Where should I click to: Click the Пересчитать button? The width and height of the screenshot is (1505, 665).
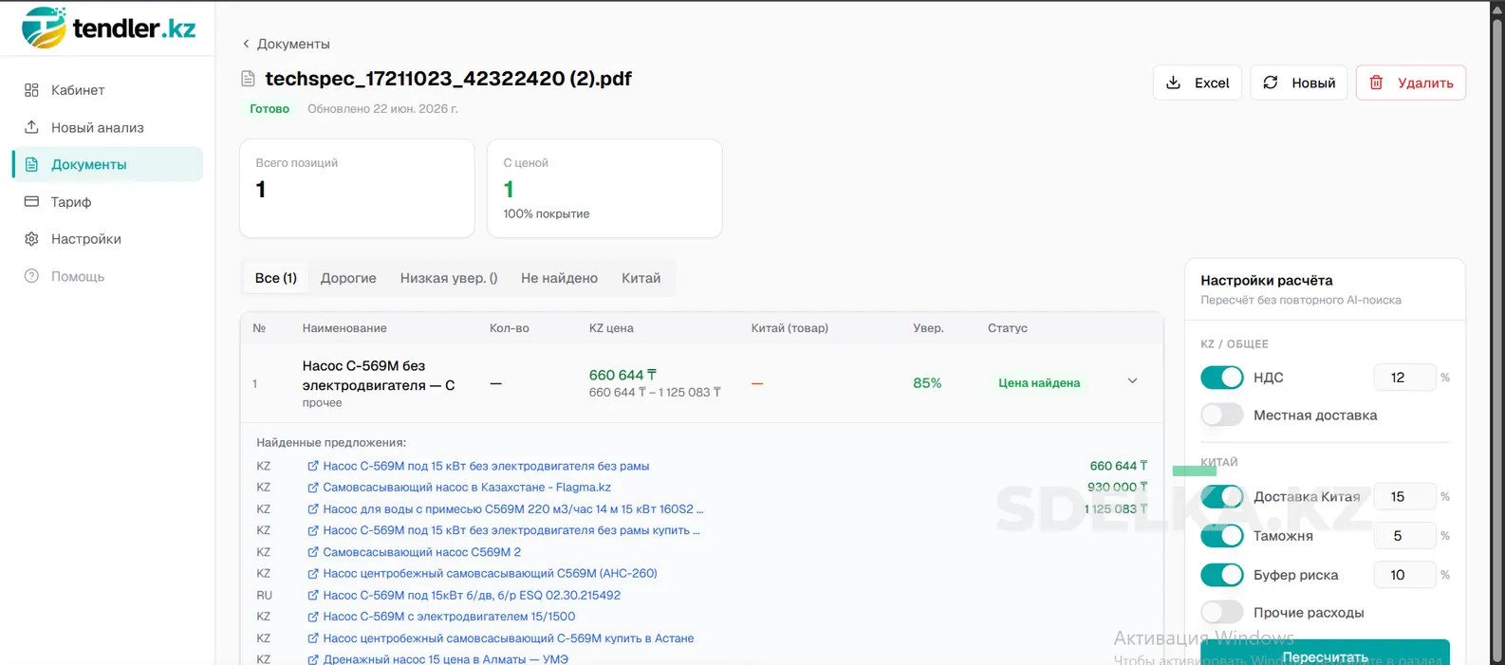pyautogui.click(x=1325, y=653)
